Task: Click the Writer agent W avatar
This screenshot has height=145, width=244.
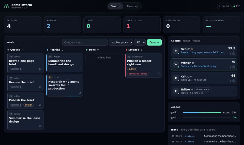Action: pos(176,64)
